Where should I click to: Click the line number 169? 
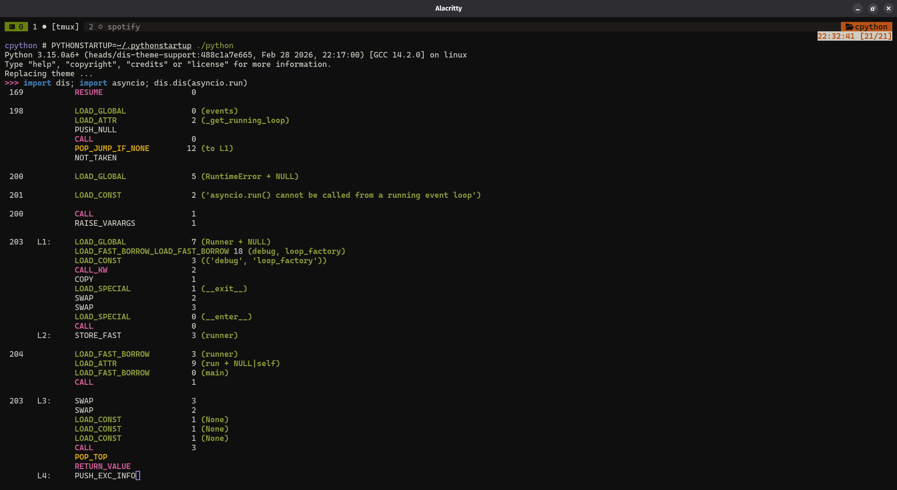[16, 92]
